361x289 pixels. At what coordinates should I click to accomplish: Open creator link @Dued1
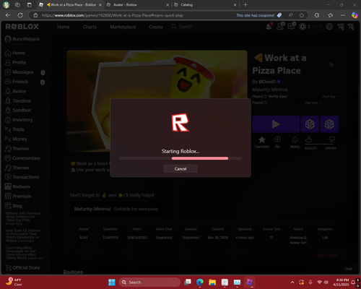(266, 82)
